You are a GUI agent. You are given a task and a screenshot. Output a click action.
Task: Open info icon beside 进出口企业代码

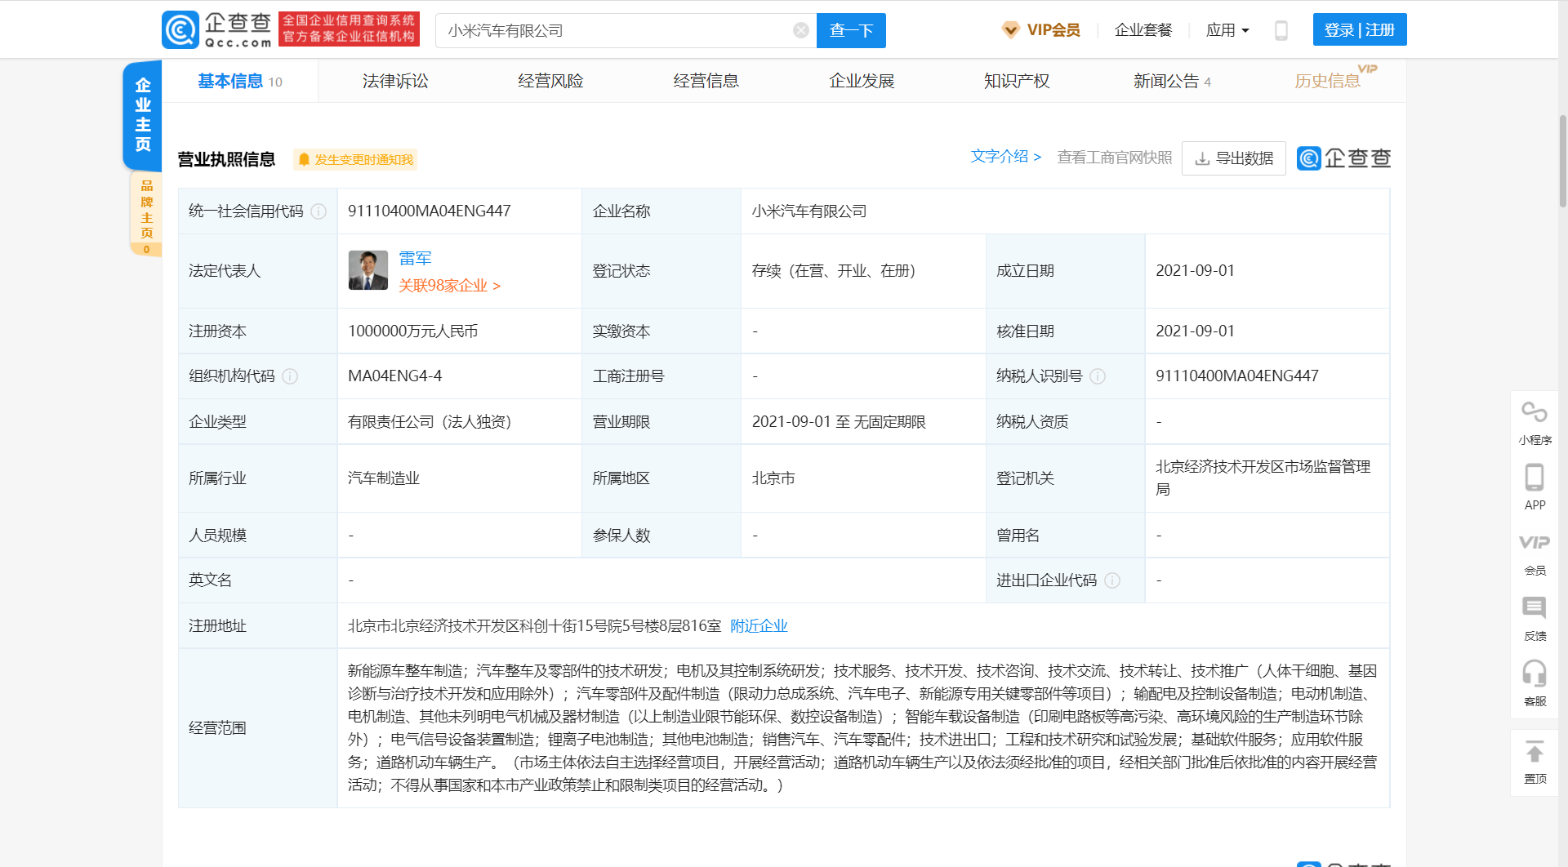1112,580
